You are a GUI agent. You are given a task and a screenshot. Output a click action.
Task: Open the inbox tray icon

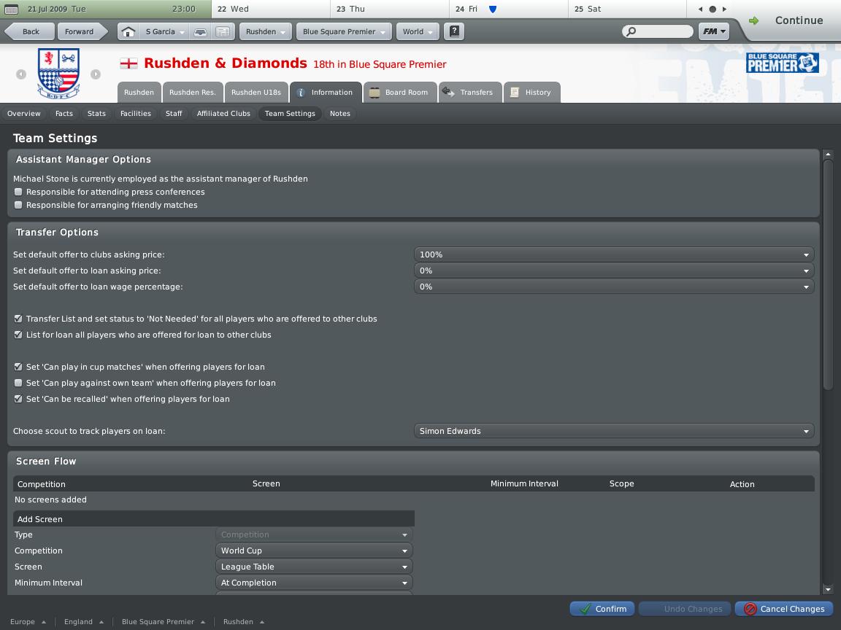tap(199, 32)
